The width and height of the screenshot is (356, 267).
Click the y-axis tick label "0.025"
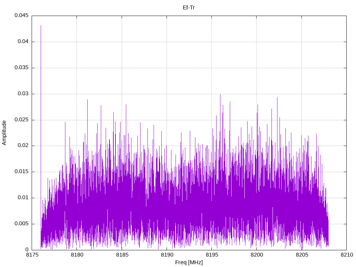[x=22, y=120]
